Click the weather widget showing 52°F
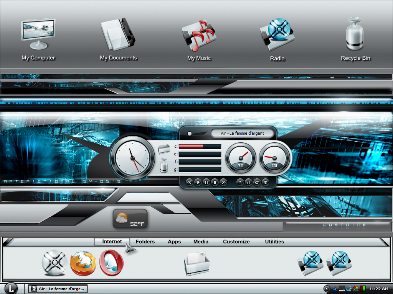Viewport: 393px width, 294px height. (x=130, y=219)
